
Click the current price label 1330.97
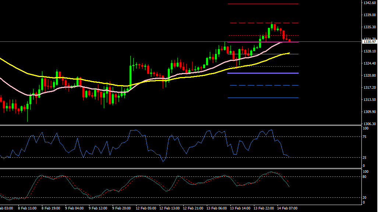[369, 42]
